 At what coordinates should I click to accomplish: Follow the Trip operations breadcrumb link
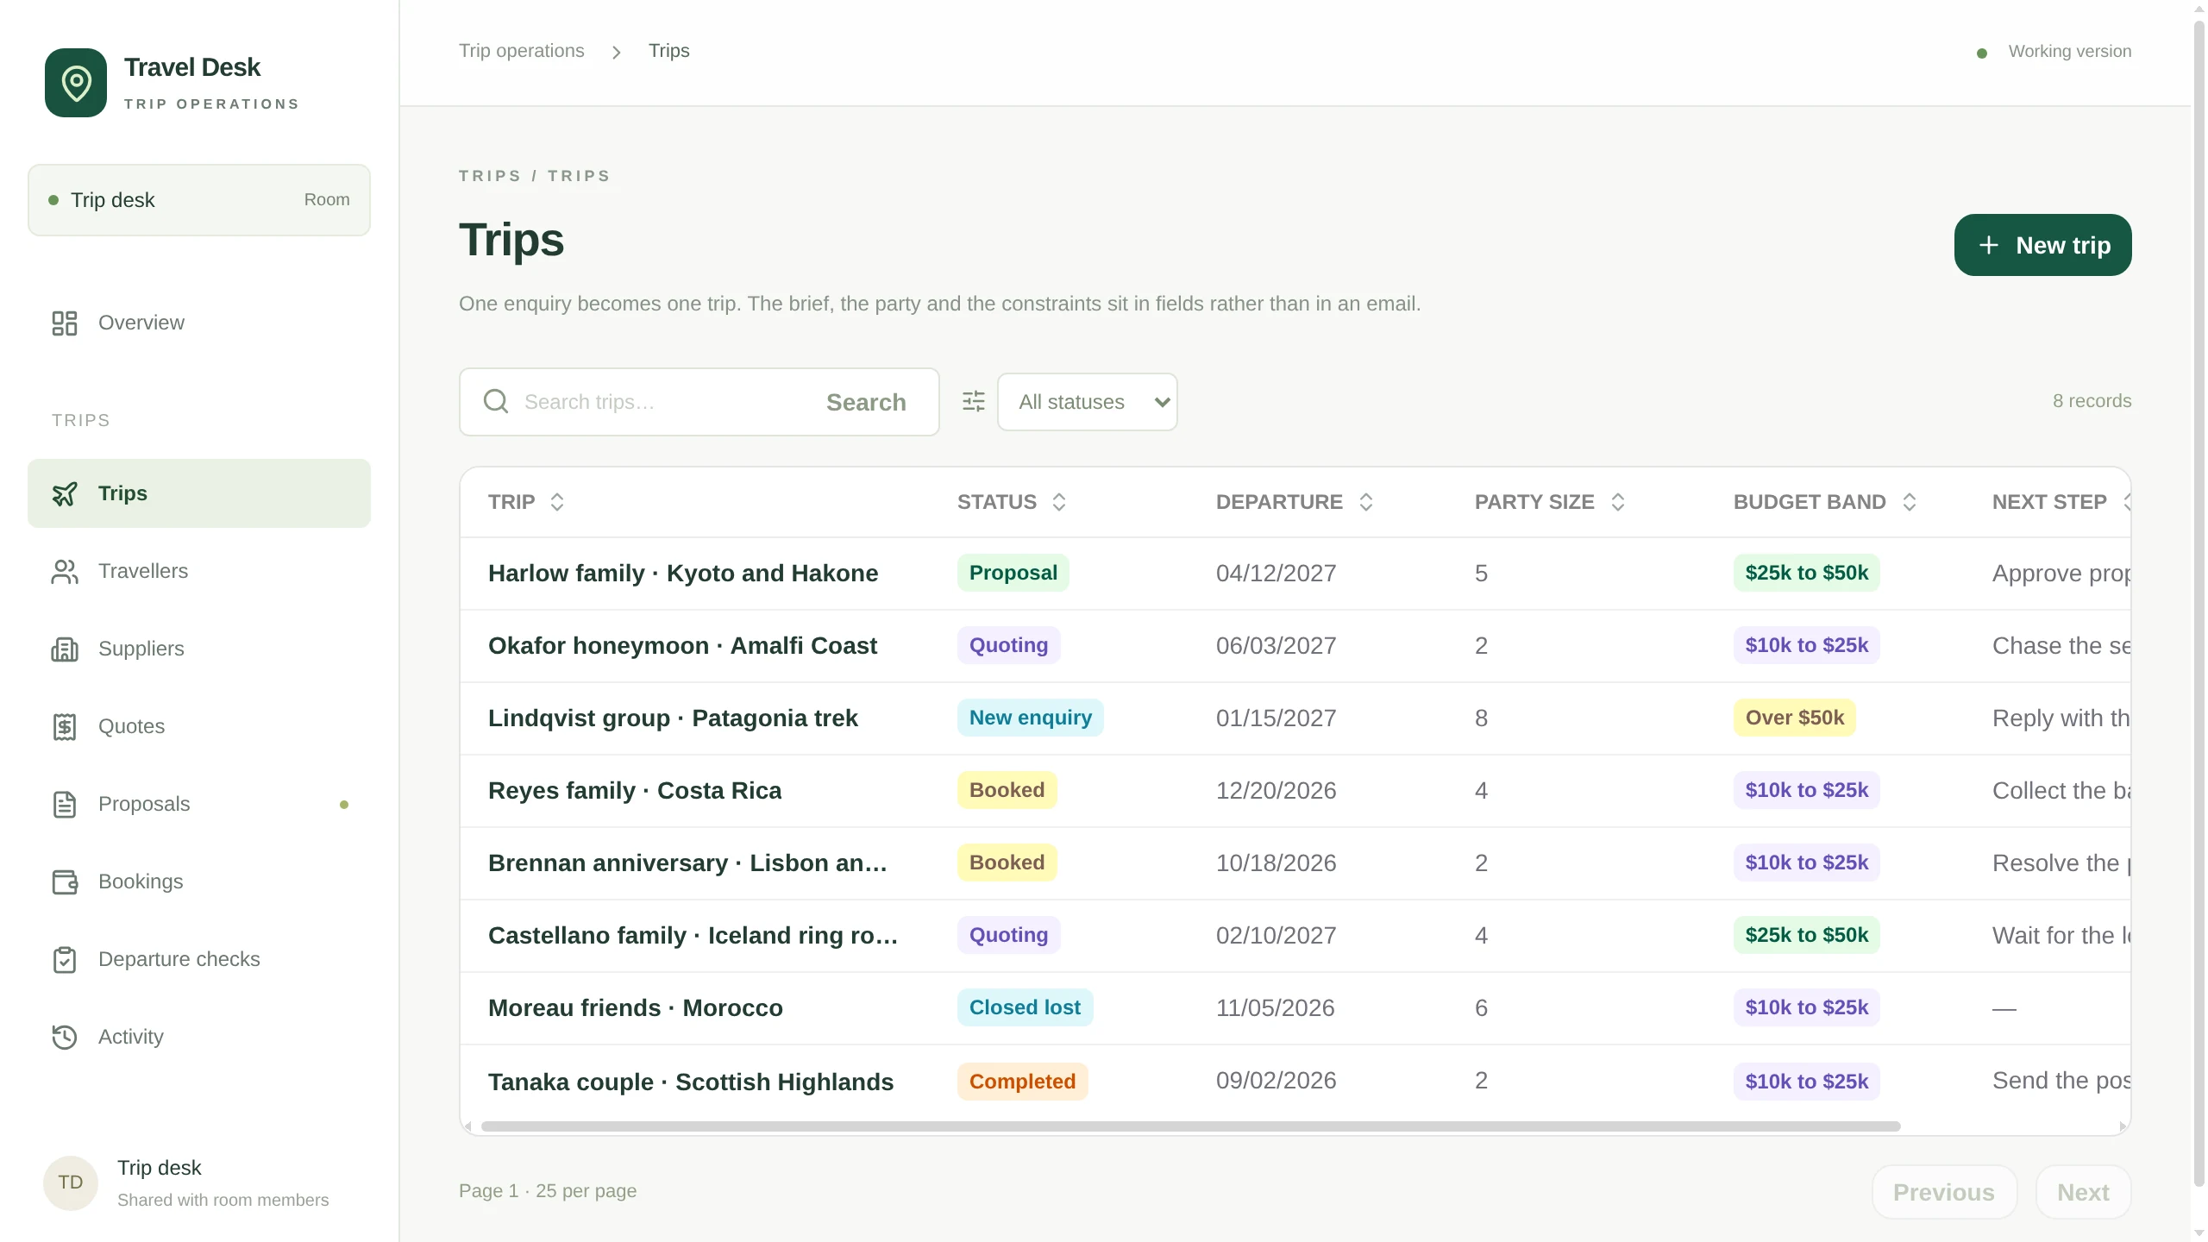coord(522,51)
